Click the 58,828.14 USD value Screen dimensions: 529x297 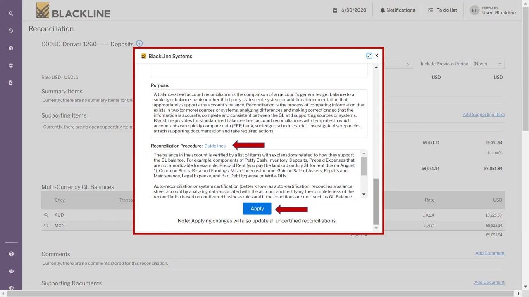(493, 226)
